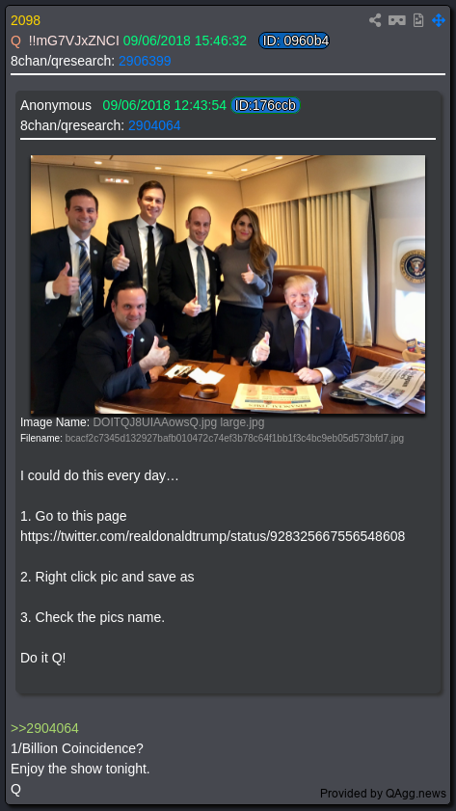Select the ID: 0960b4 badge
456x811 pixels.
pyautogui.click(x=294, y=41)
